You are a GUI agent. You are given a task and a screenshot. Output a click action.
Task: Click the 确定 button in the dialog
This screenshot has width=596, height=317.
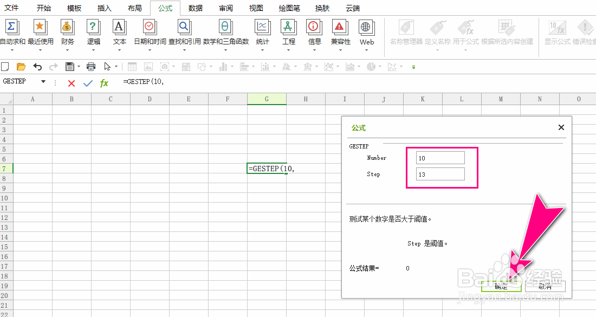click(x=501, y=286)
